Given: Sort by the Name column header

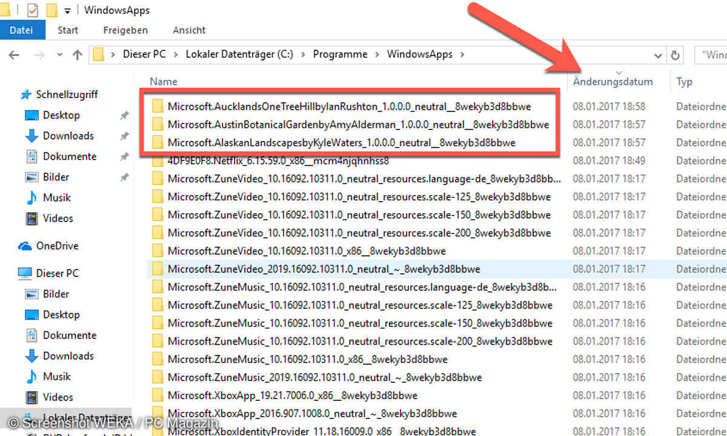Looking at the screenshot, I should click(x=164, y=81).
